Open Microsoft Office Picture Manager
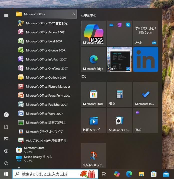The height and width of the screenshot is (179, 174). [46, 86]
